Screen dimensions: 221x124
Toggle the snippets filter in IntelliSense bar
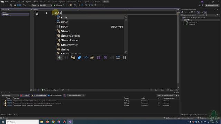(x=124, y=58)
